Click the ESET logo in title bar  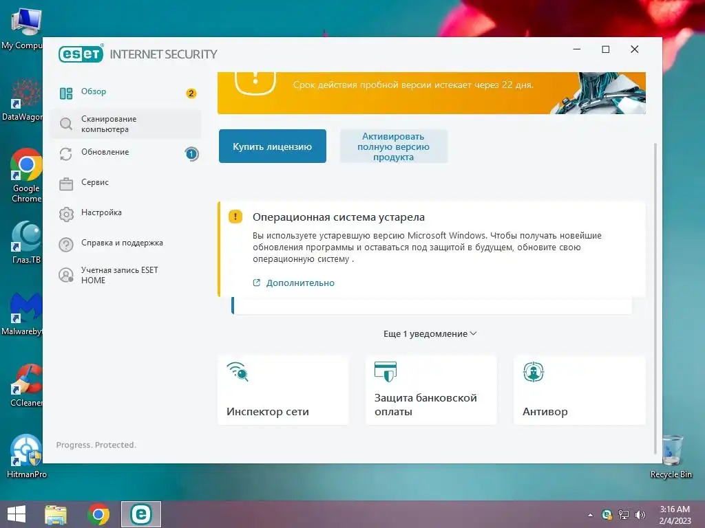click(x=81, y=54)
